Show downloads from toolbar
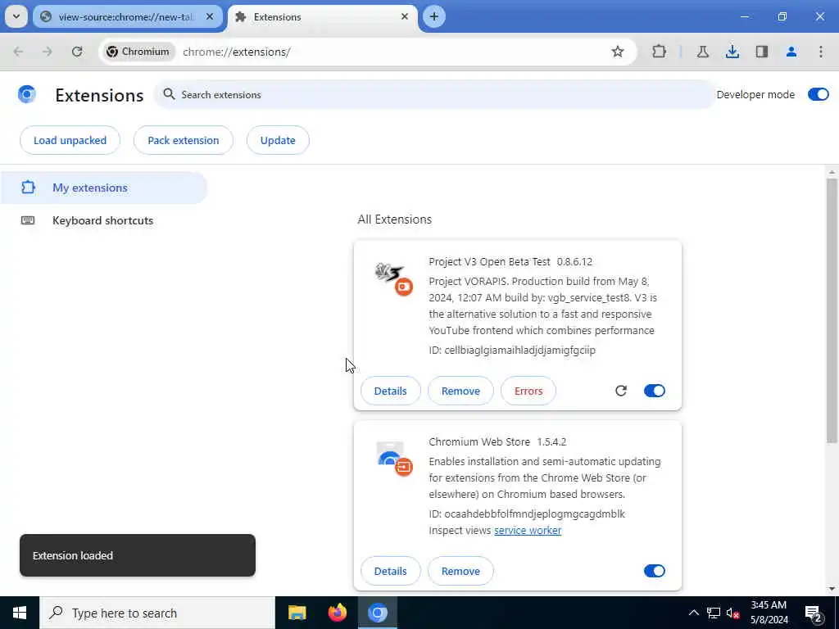Viewport: 839px width, 629px height. coord(732,52)
